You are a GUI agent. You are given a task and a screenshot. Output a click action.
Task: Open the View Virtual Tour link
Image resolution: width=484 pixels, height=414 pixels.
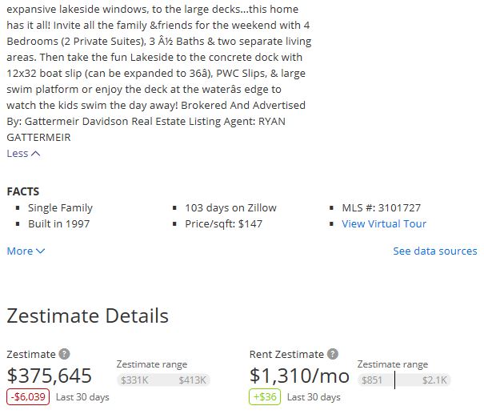click(x=384, y=223)
